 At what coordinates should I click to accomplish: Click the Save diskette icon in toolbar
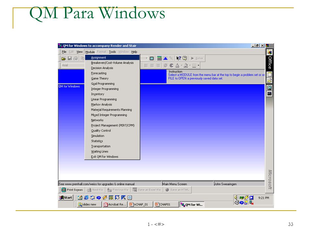70,58
